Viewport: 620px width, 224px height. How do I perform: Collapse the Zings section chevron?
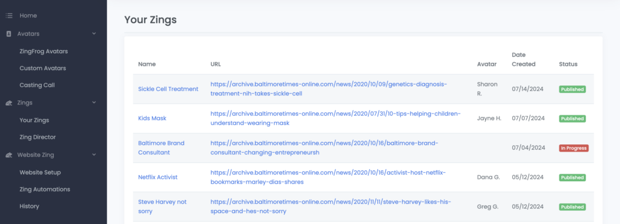[94, 103]
